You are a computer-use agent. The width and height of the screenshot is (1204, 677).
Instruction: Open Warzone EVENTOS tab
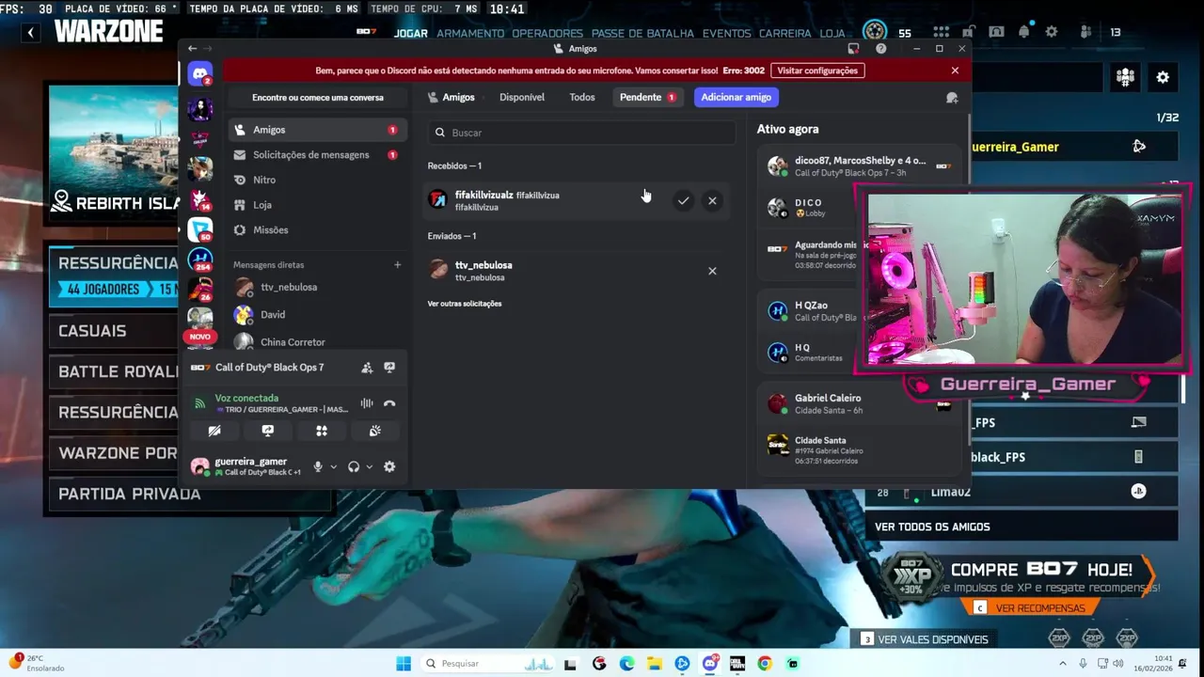[727, 33]
